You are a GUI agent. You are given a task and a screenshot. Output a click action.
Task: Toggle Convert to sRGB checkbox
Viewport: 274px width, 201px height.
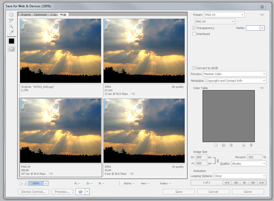coord(195,68)
